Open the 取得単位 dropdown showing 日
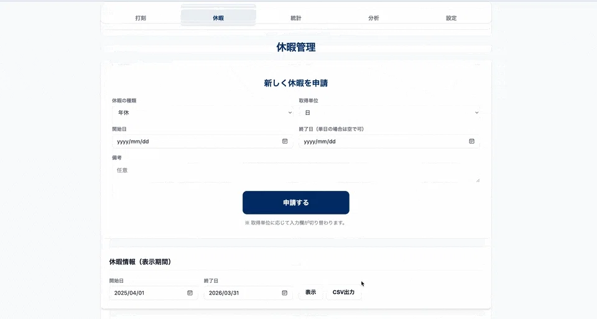The height and width of the screenshot is (319, 597). click(389, 113)
